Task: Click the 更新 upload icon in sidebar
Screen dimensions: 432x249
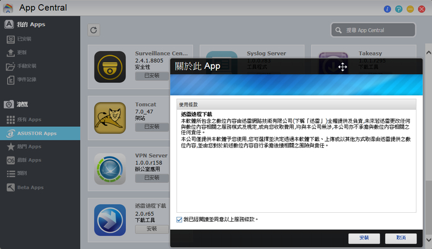Action: (x=11, y=53)
